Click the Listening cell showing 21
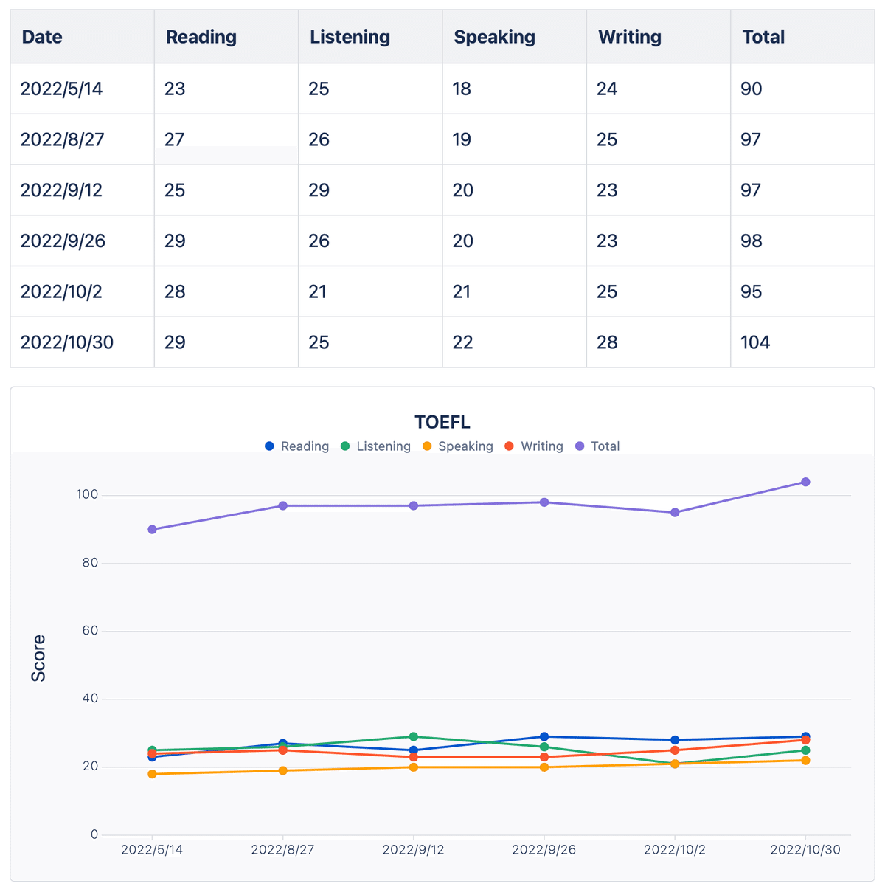885x892 pixels. click(x=370, y=291)
